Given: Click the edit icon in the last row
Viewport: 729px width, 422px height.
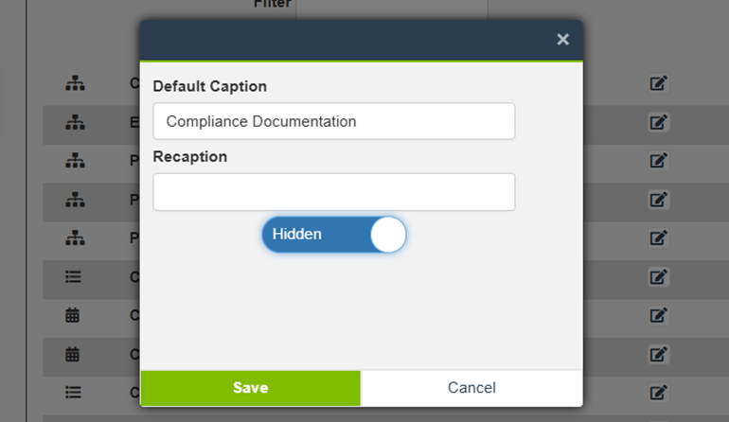Looking at the screenshot, I should point(659,393).
